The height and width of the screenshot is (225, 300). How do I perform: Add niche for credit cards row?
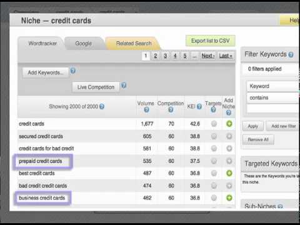click(229, 124)
